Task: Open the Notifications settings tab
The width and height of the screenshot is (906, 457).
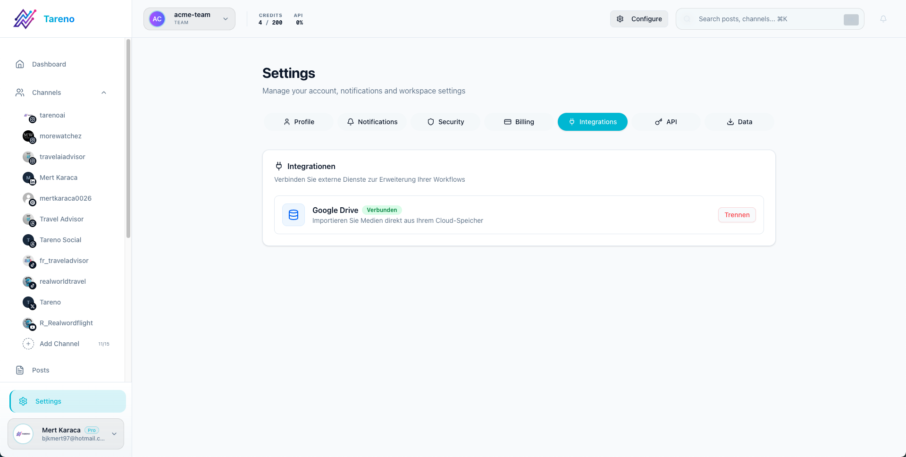Action: pos(372,122)
